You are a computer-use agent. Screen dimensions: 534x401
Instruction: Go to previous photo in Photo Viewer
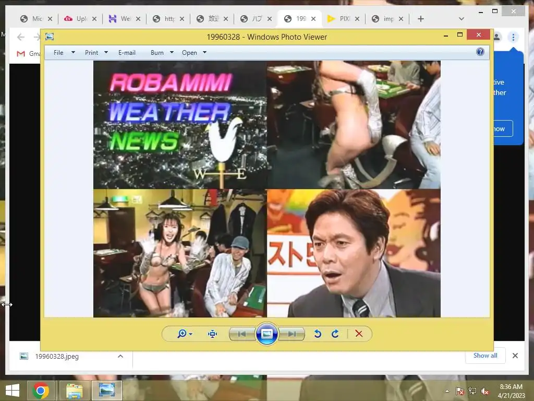point(242,334)
